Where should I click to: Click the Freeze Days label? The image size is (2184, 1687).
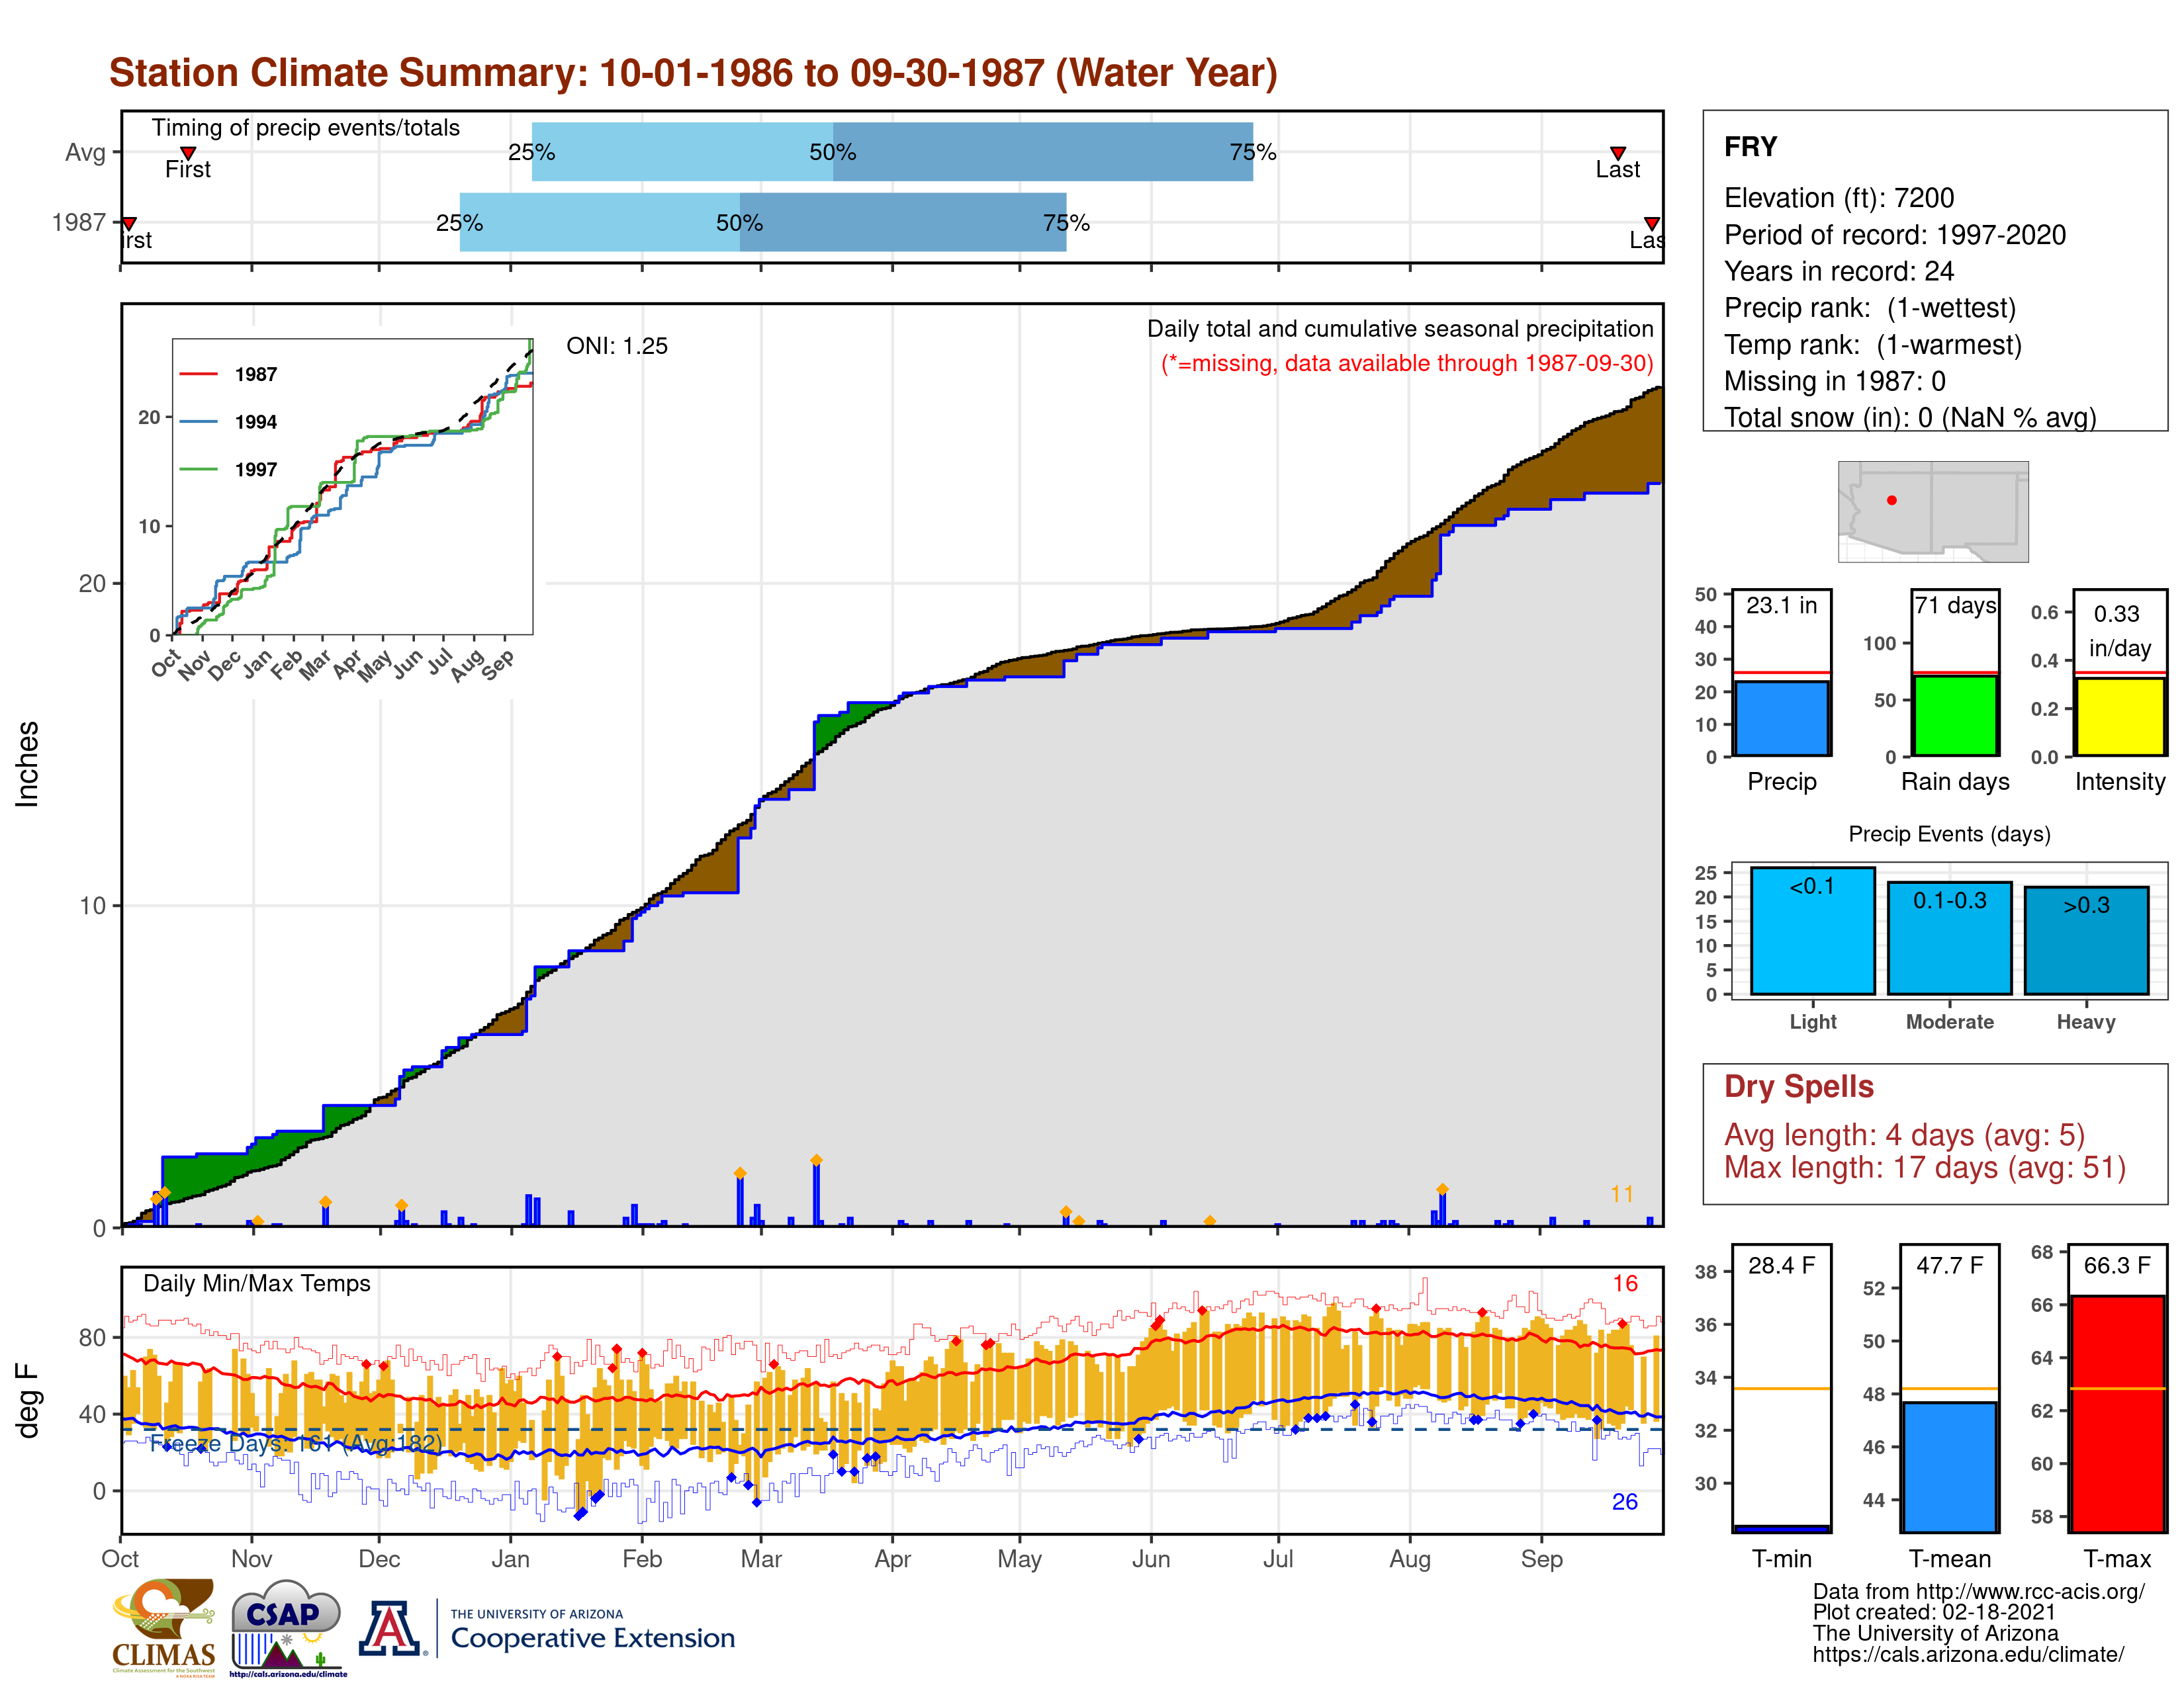[x=295, y=1443]
